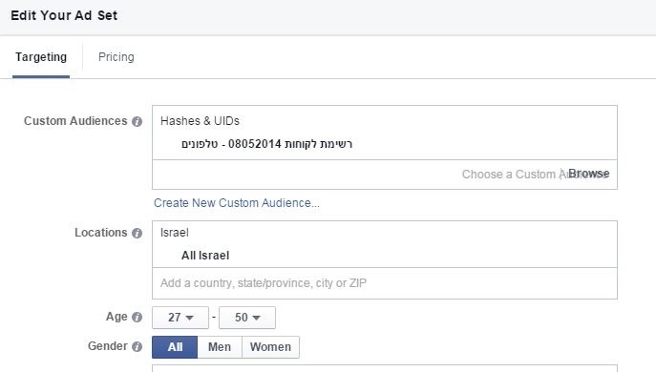Select Women gender option
This screenshot has height=372, width=656.
click(270, 347)
